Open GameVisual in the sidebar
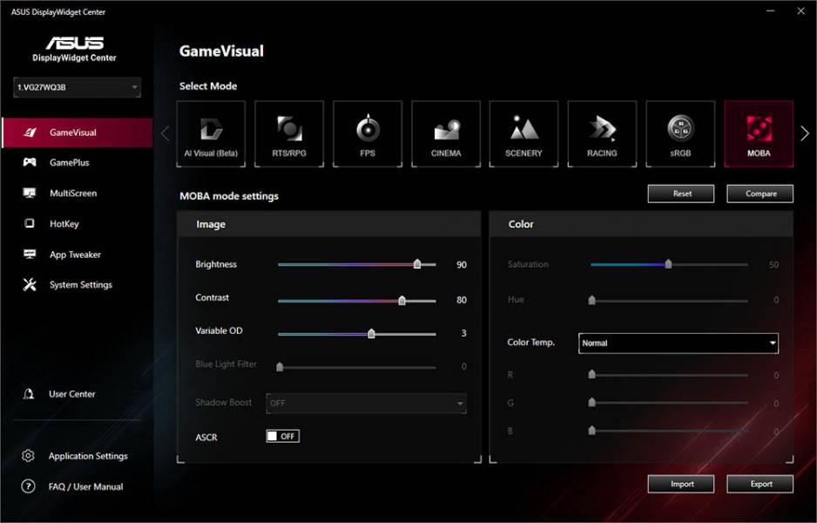The width and height of the screenshot is (817, 523). (78, 132)
